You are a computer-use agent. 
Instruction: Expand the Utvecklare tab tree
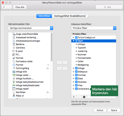coord(74,89)
